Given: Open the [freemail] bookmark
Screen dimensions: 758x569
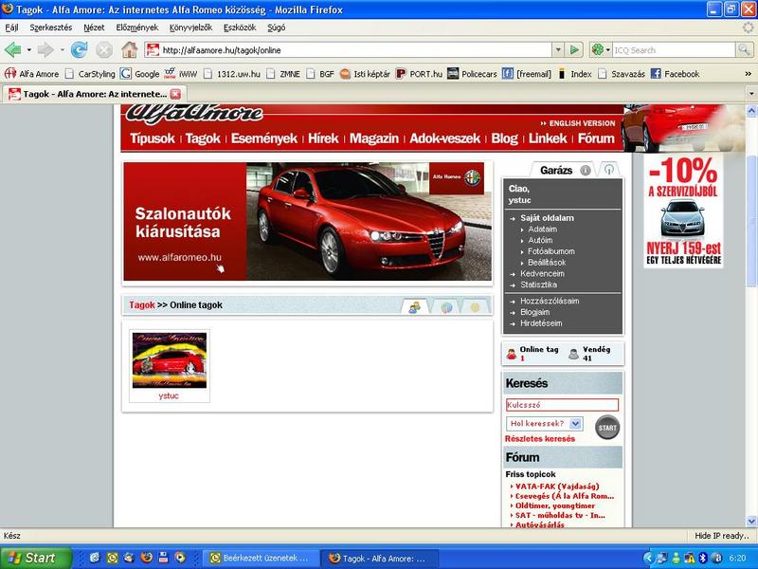Looking at the screenshot, I should [527, 74].
